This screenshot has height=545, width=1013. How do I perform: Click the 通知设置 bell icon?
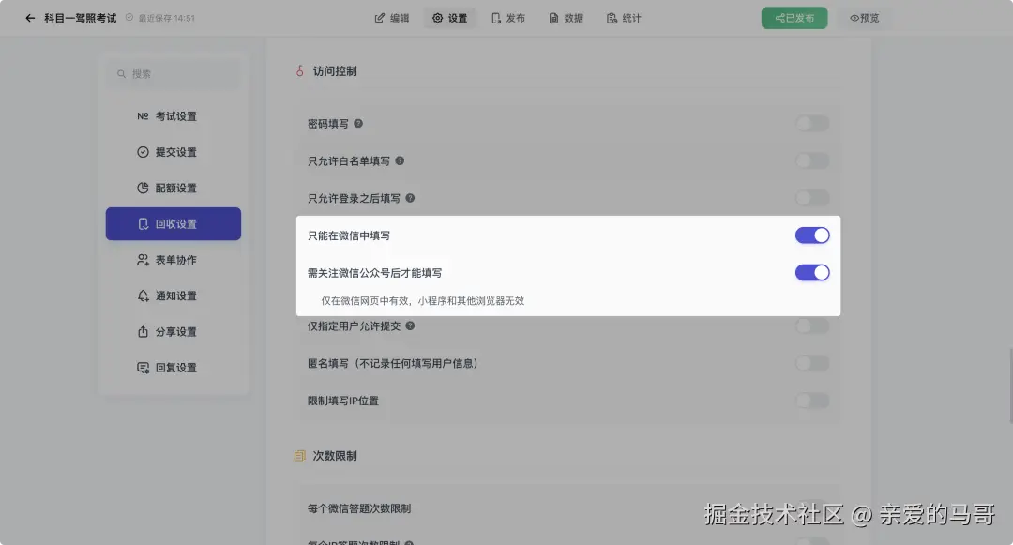[x=143, y=295]
